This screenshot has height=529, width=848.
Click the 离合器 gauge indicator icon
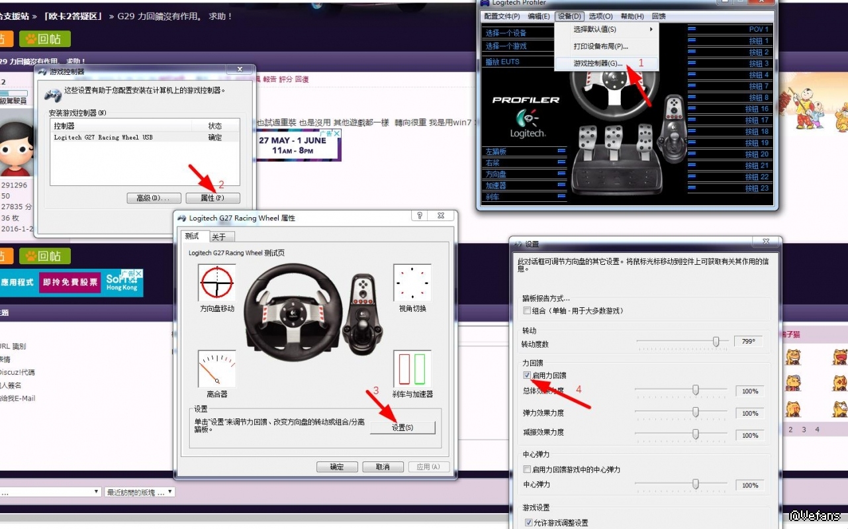(x=217, y=369)
